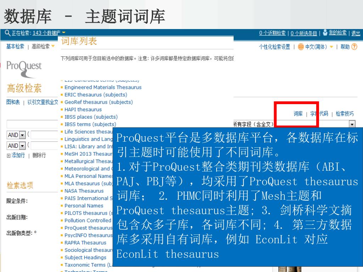This screenshot has width=363, height=272.
Task: Open 我的检索 link
Action: pos(337,33)
